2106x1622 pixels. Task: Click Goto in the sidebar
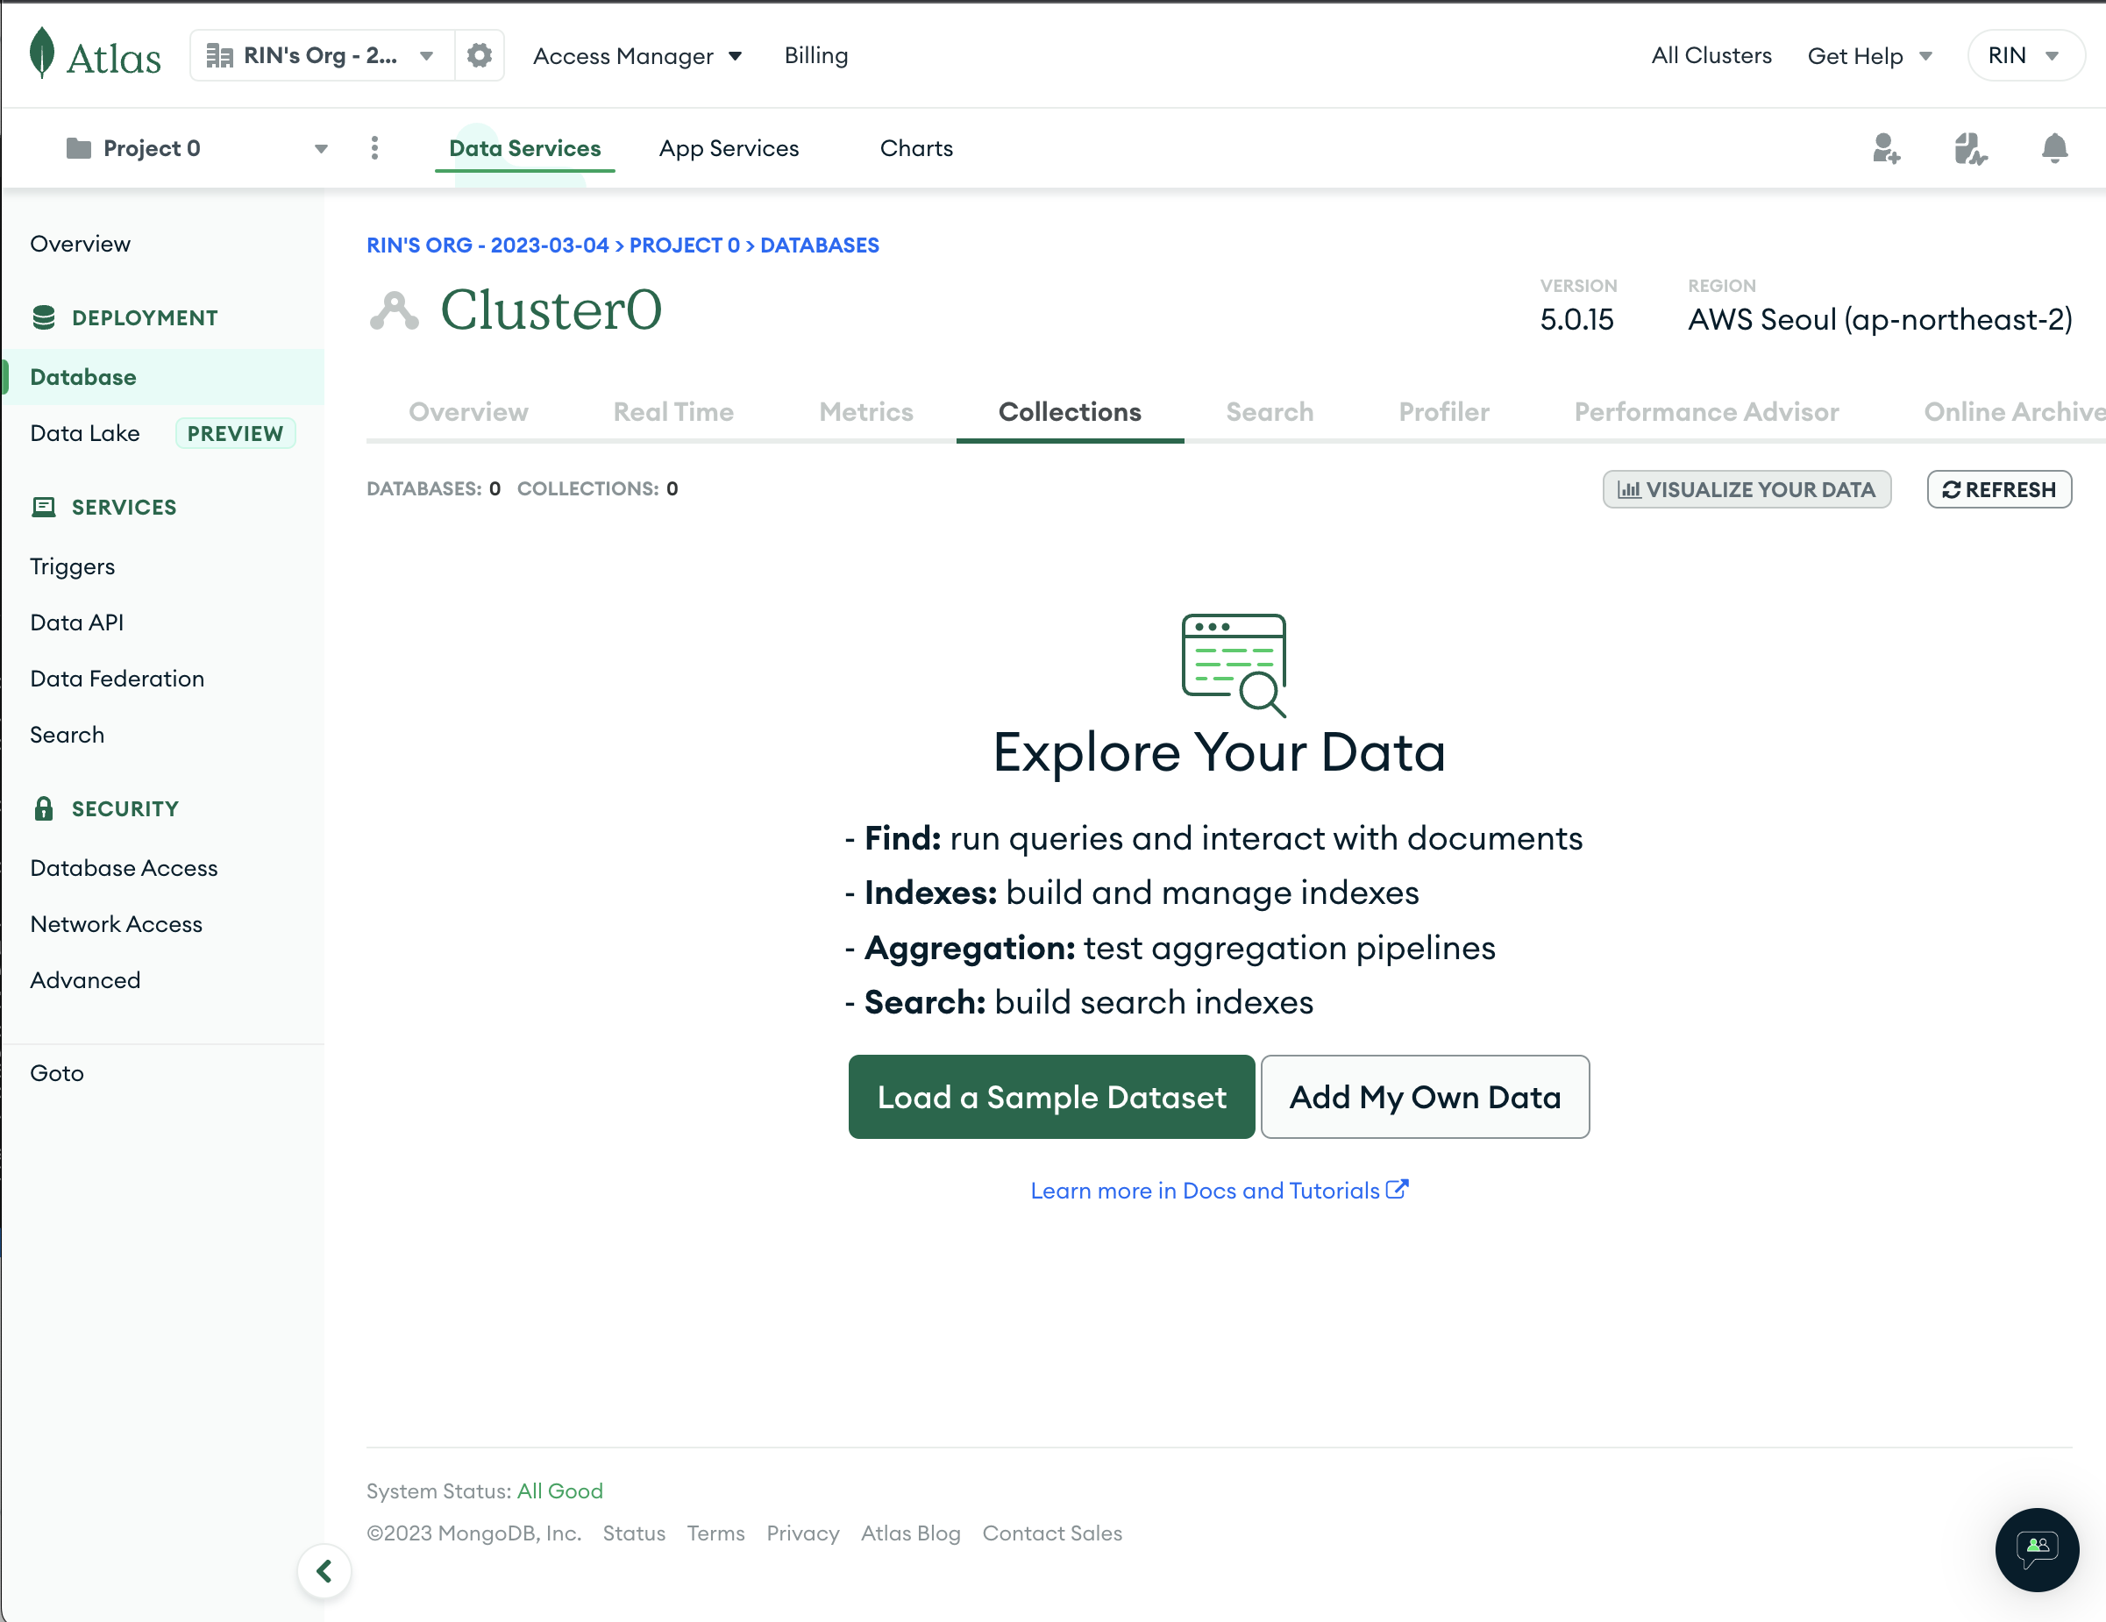(57, 1072)
